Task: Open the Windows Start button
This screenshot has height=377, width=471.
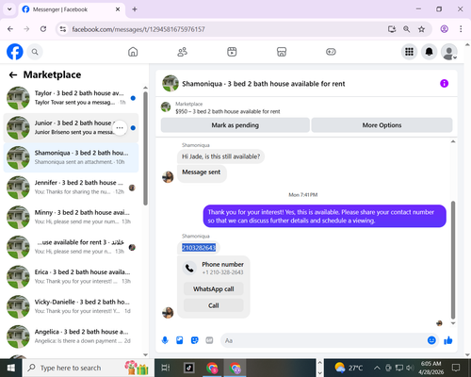Action: [10, 368]
